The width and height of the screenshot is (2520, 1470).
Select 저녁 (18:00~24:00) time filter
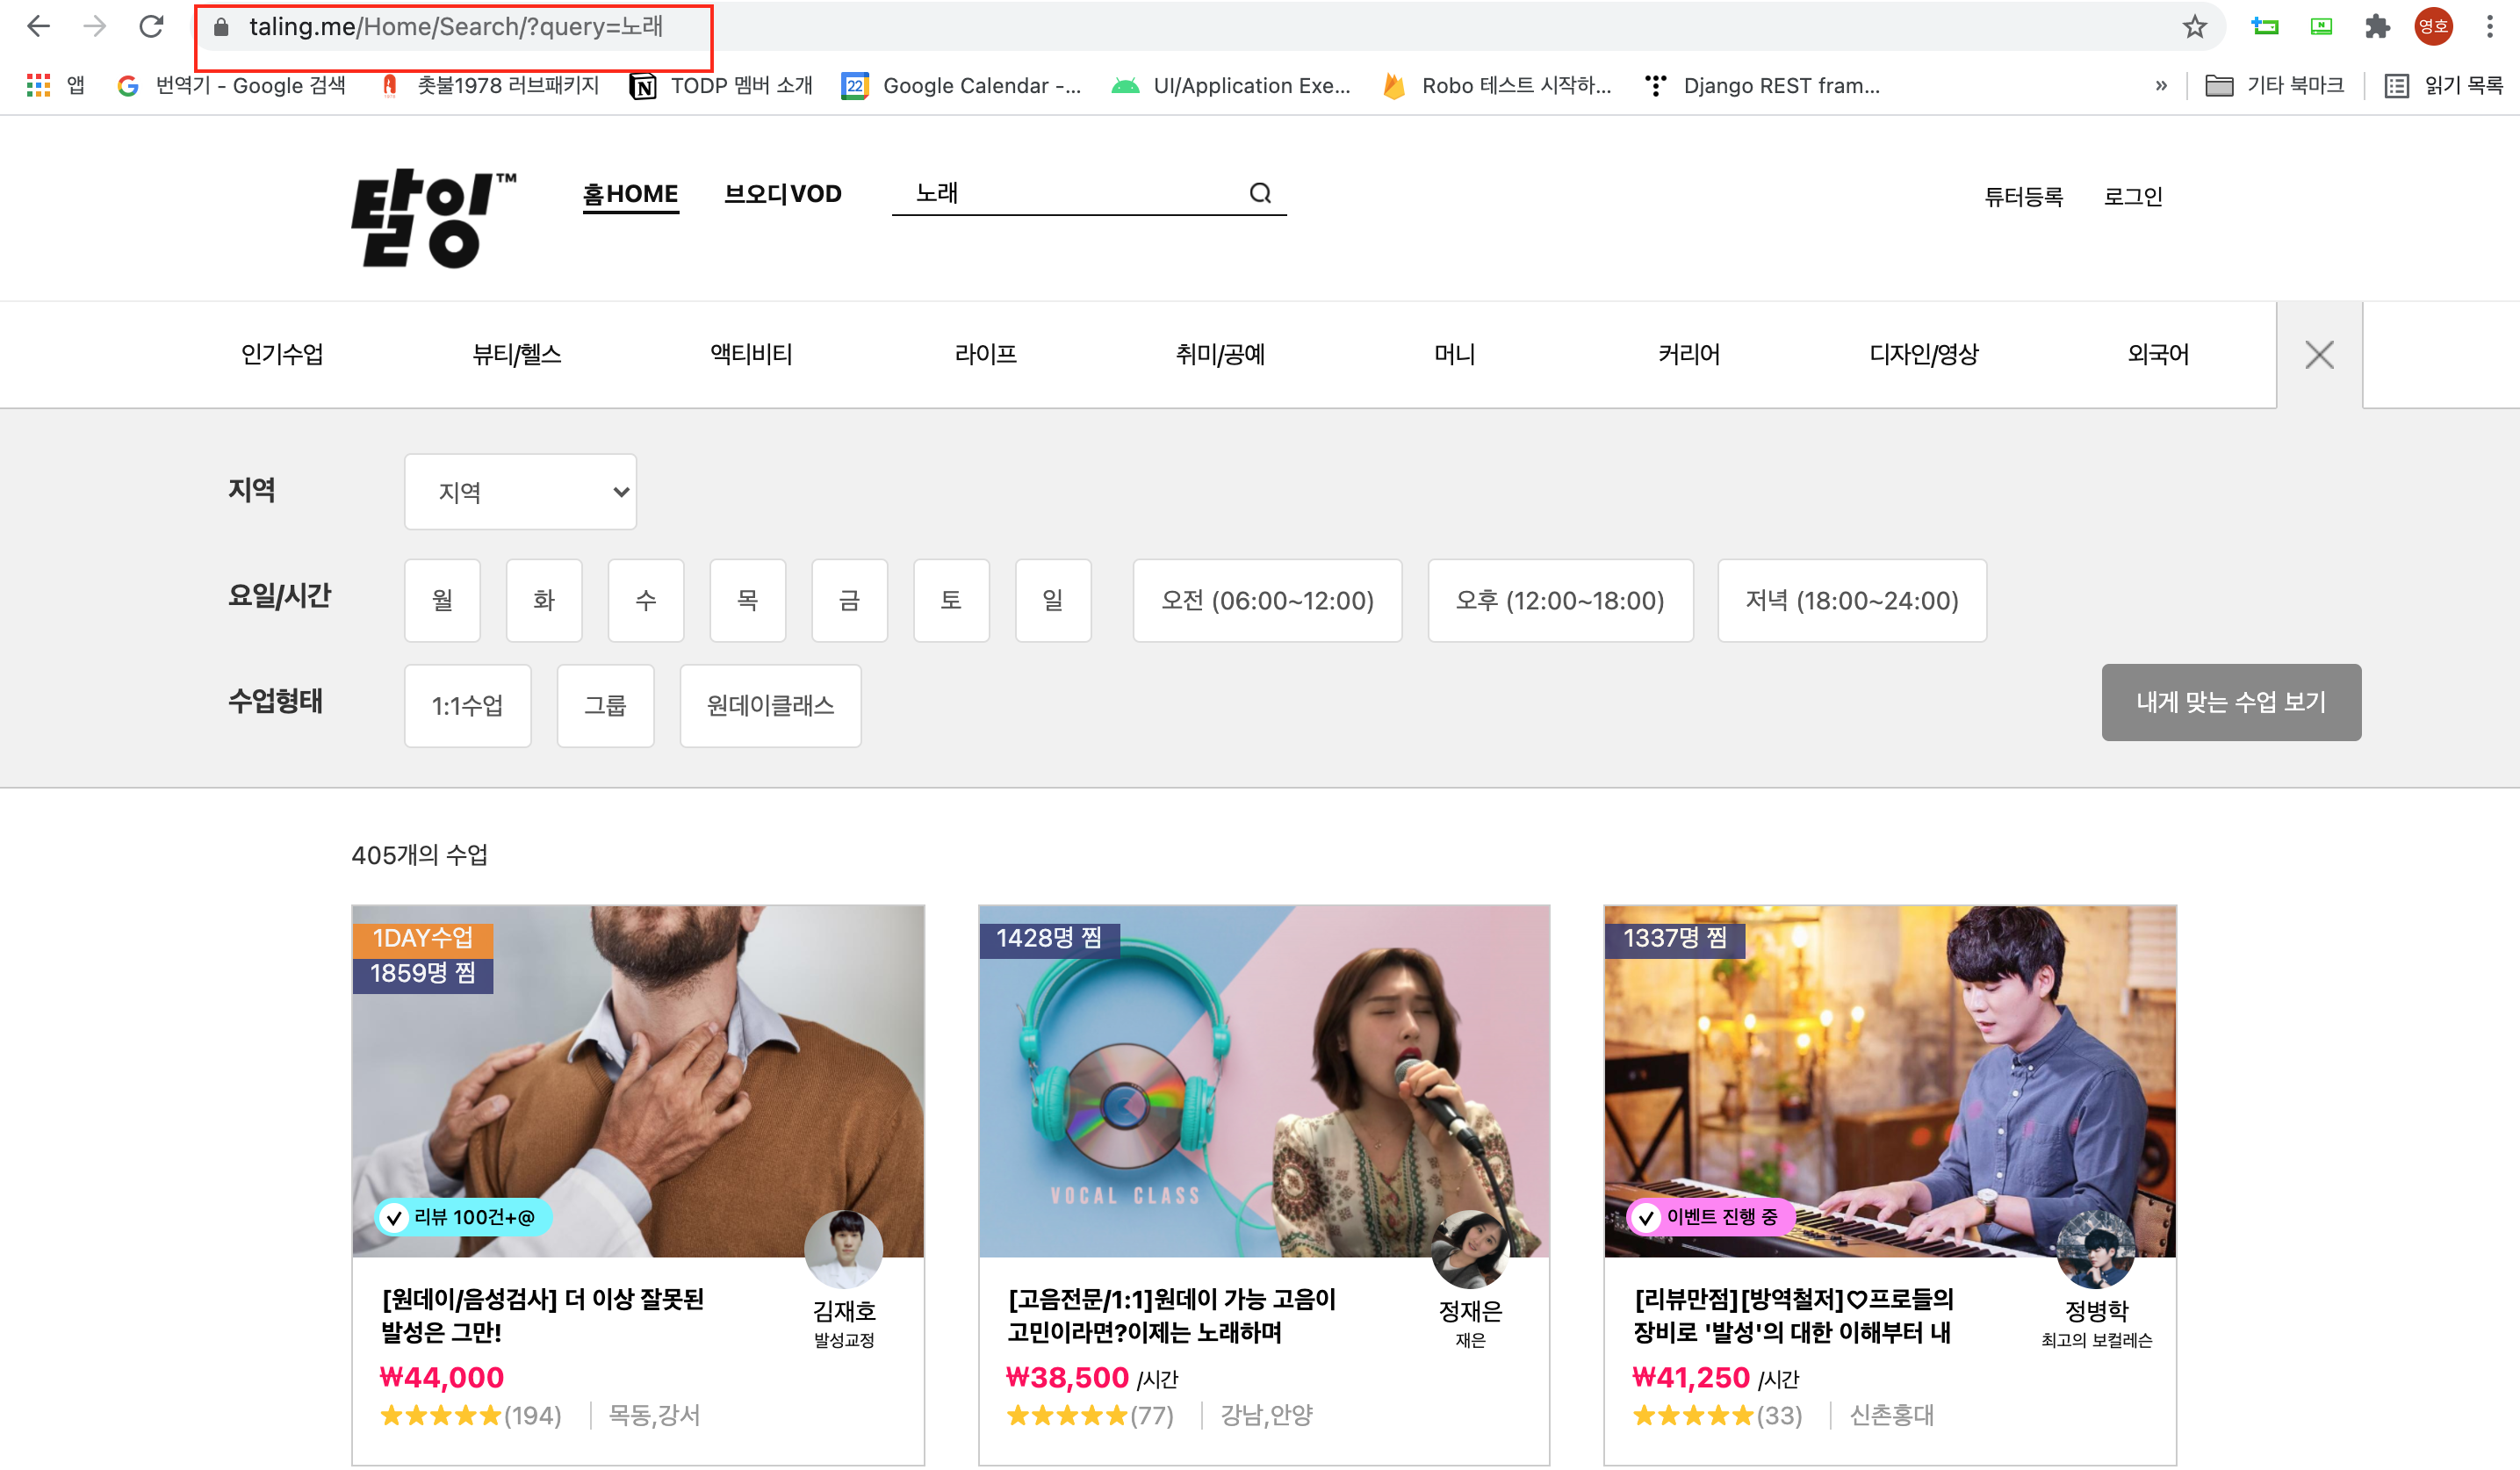1851,600
